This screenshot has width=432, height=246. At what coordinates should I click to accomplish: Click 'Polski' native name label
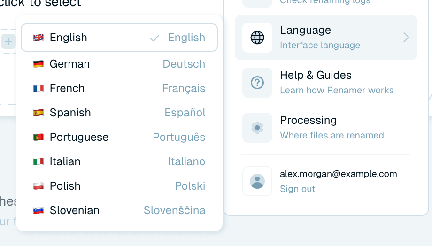tap(190, 185)
